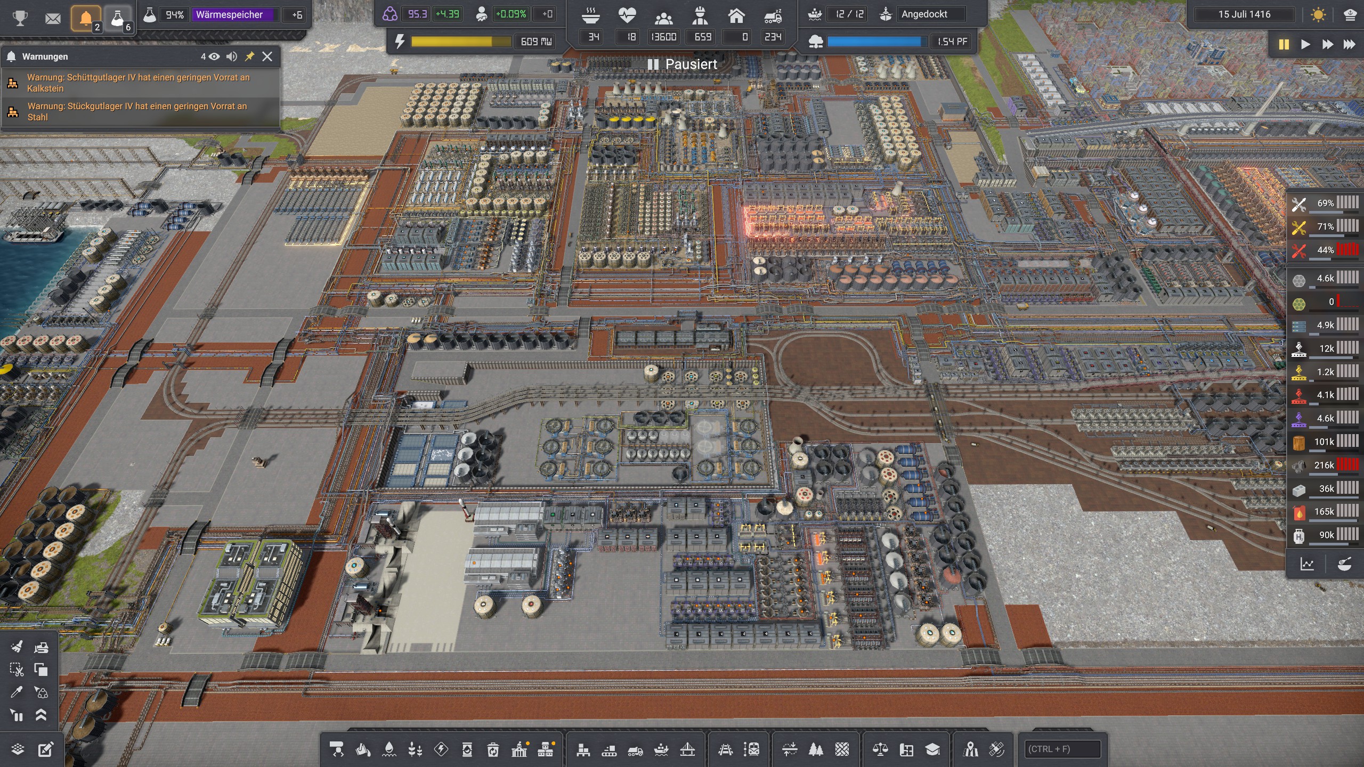Expand the upgrade double-chevron tool
The width and height of the screenshot is (1364, 767).
pyautogui.click(x=41, y=715)
